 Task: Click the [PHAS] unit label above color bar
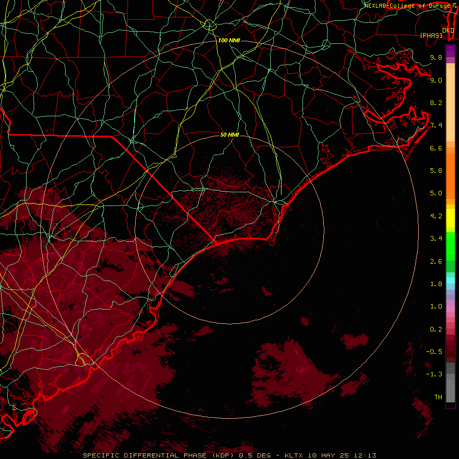431,35
